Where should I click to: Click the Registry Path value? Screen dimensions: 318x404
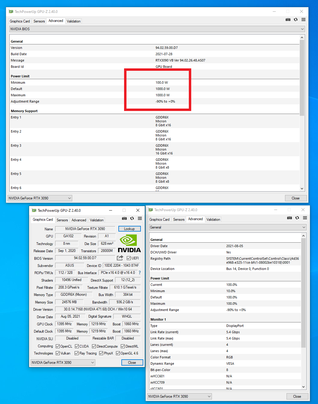[263, 260]
